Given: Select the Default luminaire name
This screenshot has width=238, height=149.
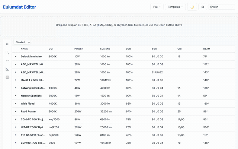Looking at the screenshot, I should pyautogui.click(x=31, y=57).
